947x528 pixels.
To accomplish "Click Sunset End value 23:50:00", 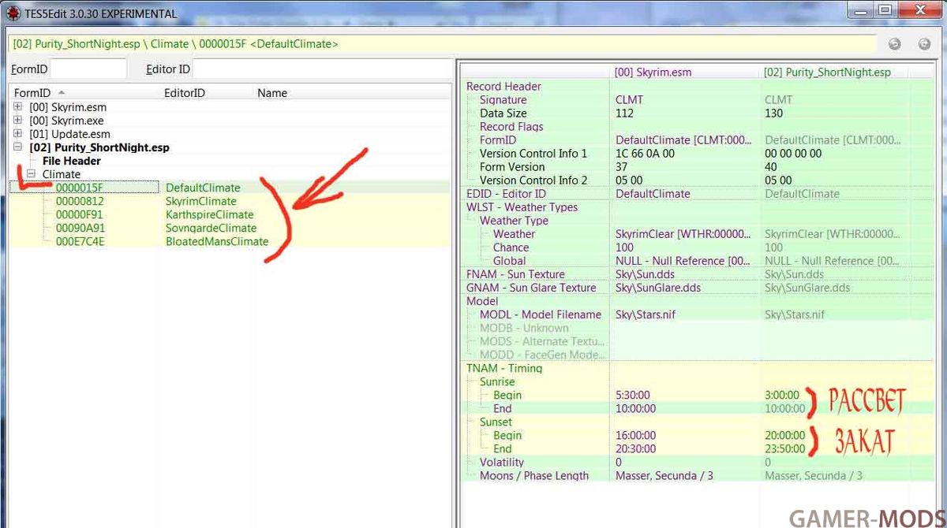I will 784,448.
